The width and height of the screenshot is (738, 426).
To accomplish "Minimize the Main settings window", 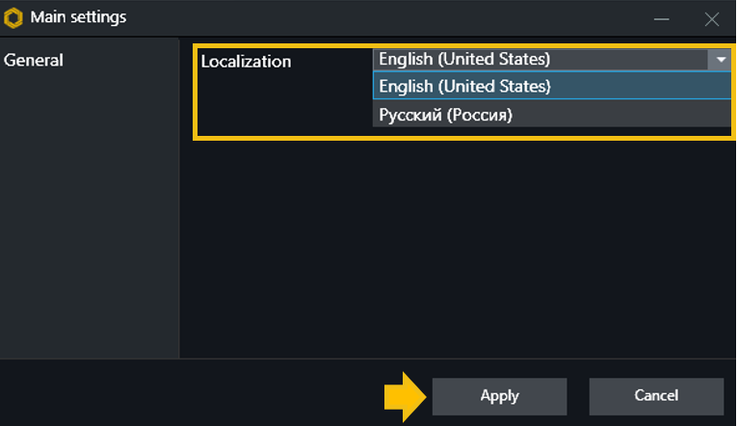I will pos(661,19).
